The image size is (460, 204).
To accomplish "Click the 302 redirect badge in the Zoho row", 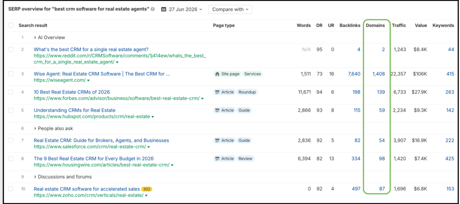I will (x=147, y=189).
